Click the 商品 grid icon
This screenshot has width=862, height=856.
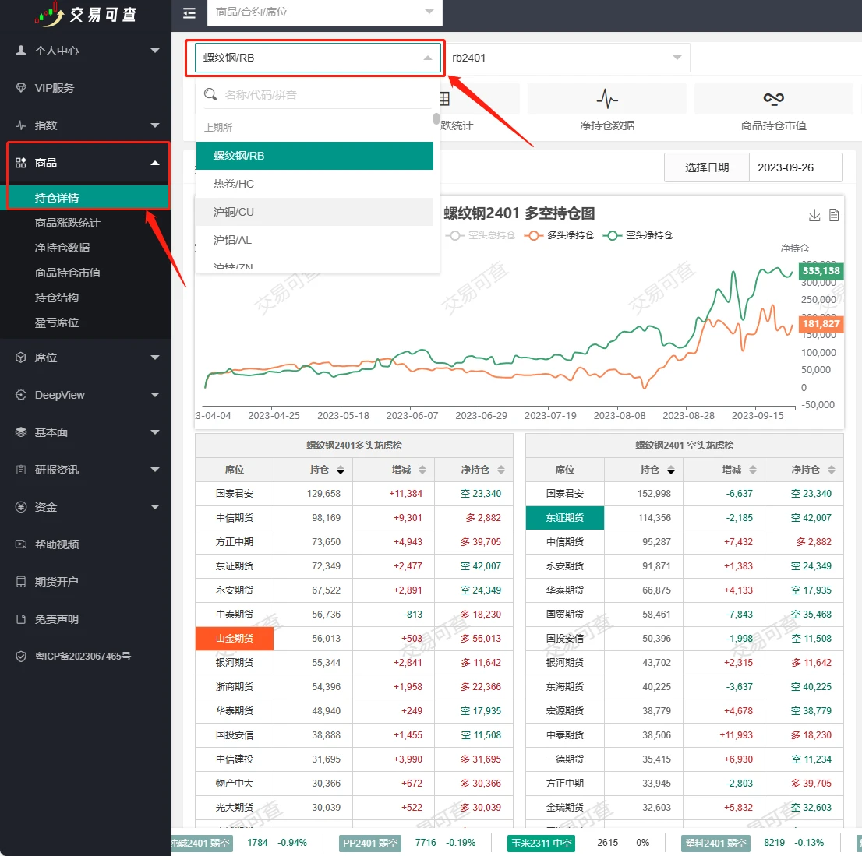(21, 163)
